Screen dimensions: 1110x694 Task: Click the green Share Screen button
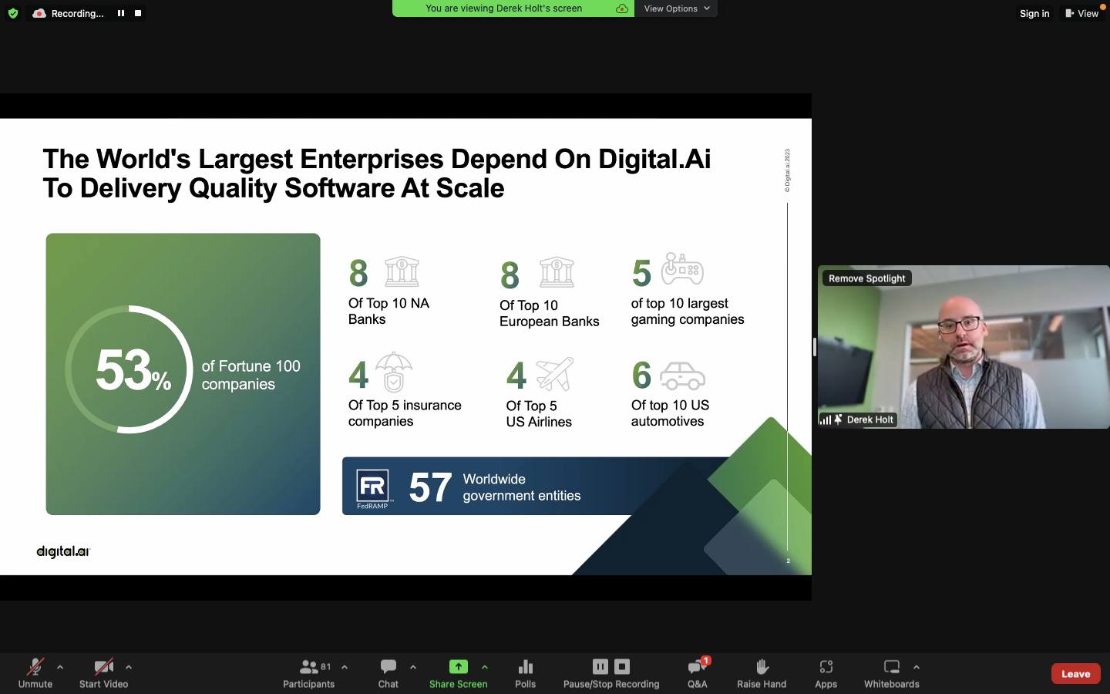pos(459,673)
